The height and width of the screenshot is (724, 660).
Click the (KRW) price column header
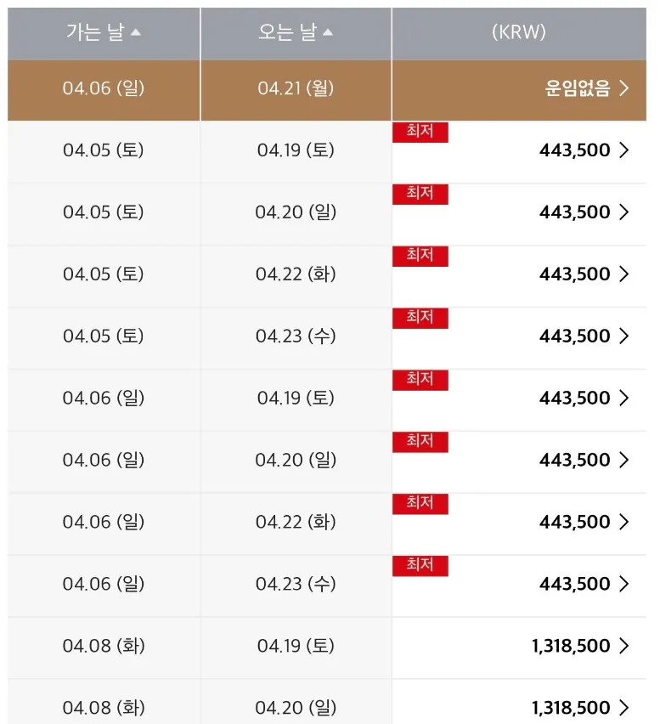pyautogui.click(x=518, y=33)
